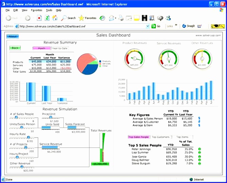Screen dimensions: 227x183
Task: Click the black H toolbar icon
Action: pyautogui.click(x=144, y=18)
